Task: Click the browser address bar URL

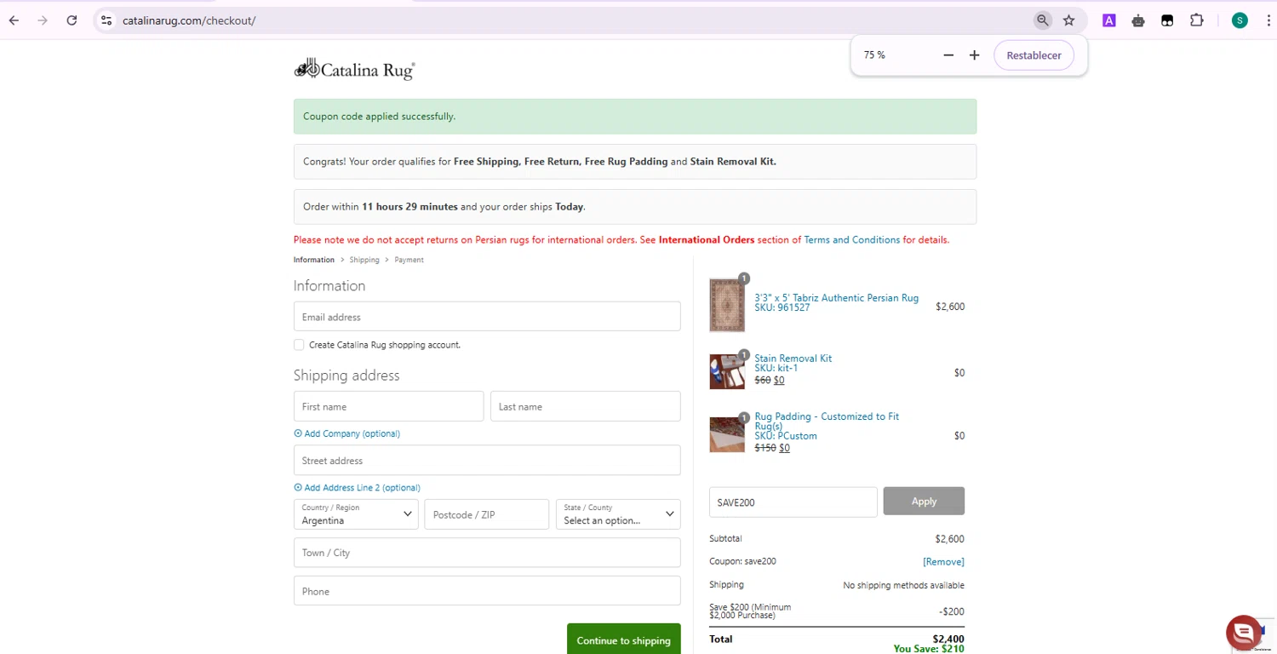Action: coord(189,20)
